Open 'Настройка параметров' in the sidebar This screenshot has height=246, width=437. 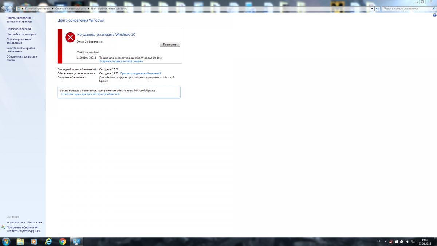(x=21, y=34)
